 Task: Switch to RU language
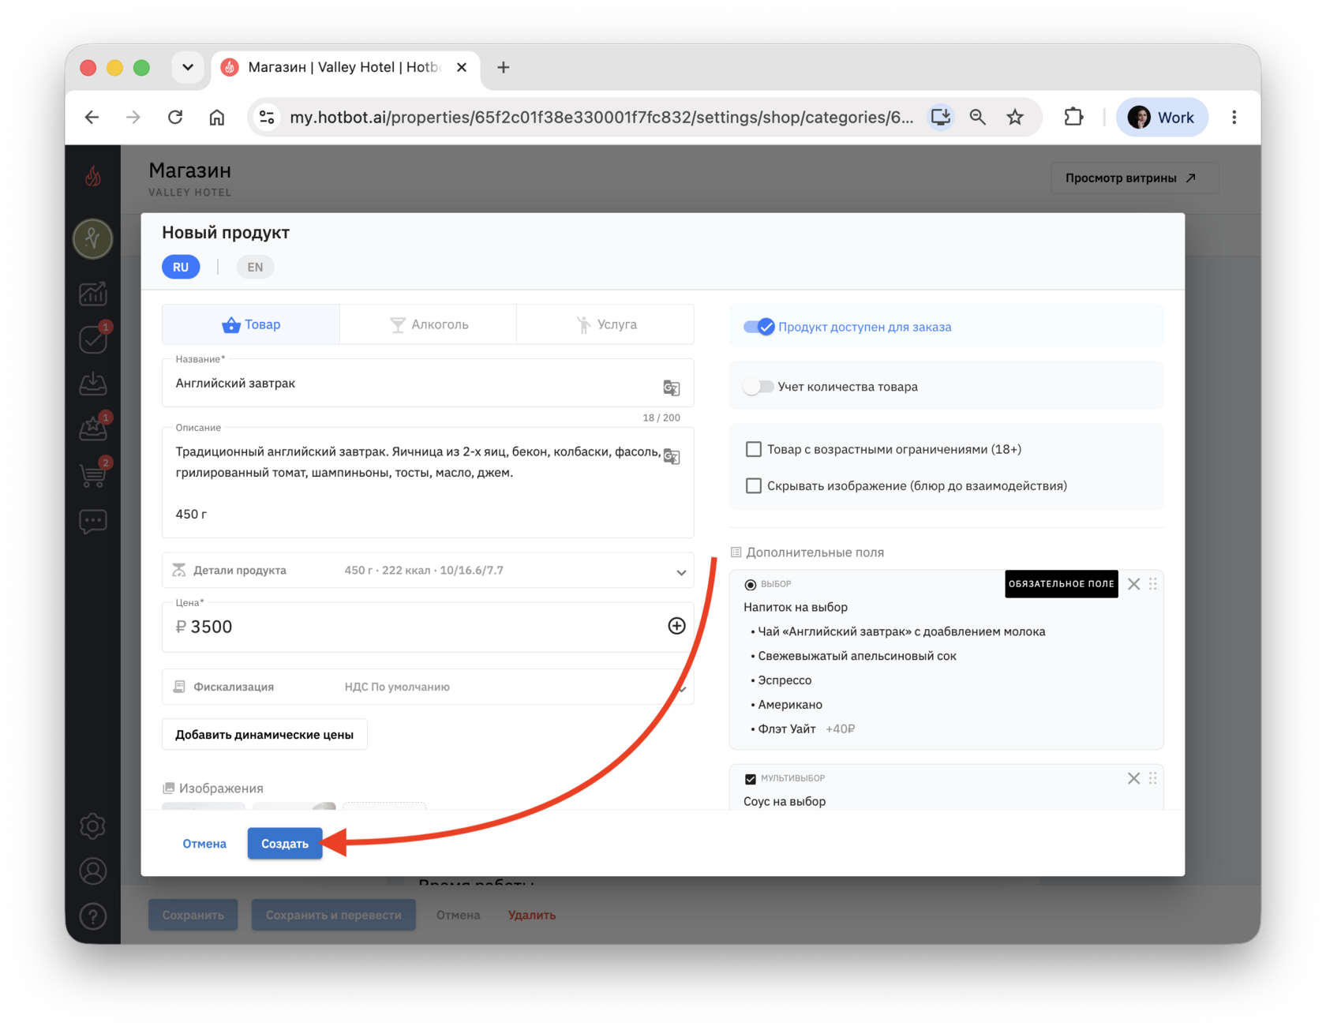pyautogui.click(x=181, y=267)
